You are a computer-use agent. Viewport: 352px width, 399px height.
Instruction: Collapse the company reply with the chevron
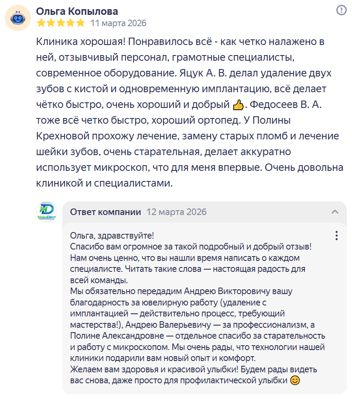[x=335, y=212]
